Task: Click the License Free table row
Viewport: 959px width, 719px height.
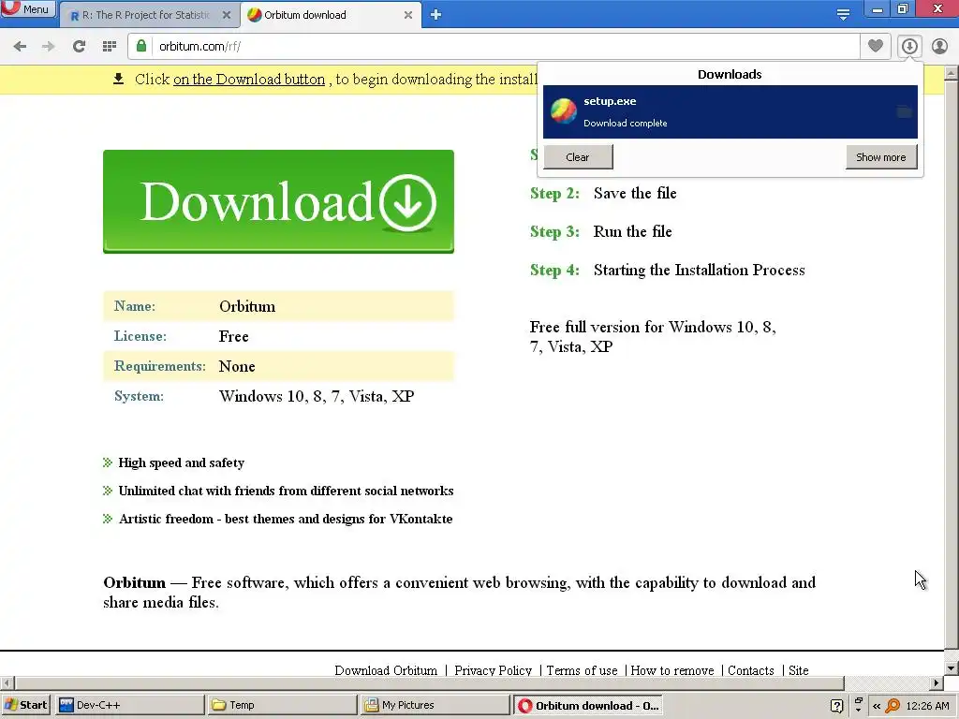Action: pos(278,336)
